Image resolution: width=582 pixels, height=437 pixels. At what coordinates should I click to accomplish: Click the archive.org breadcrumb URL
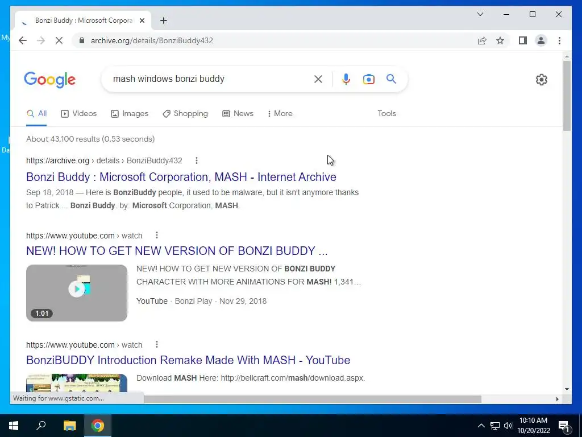104,160
